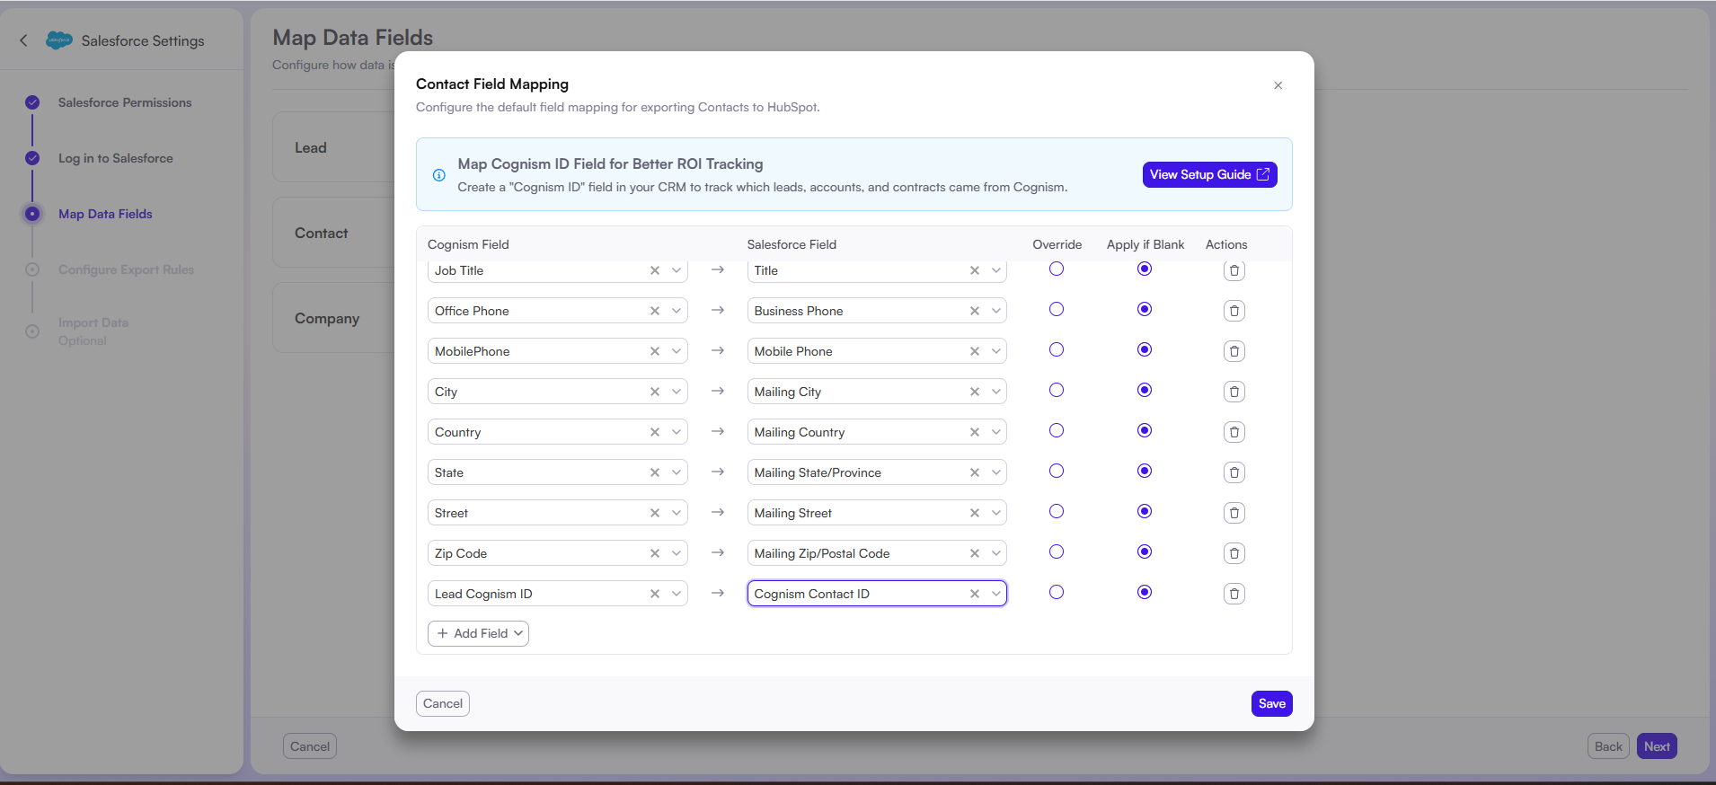This screenshot has height=785, width=1716.
Task: Clear the Business Phone Salesforce field
Action: click(x=975, y=311)
